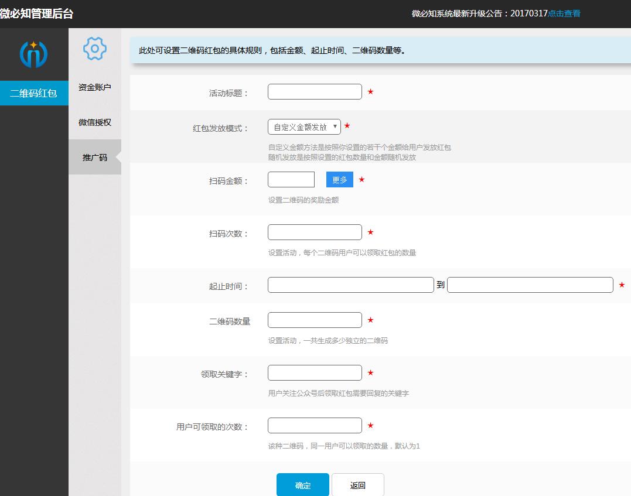Click the 领取关键字 keyword input

coord(315,372)
